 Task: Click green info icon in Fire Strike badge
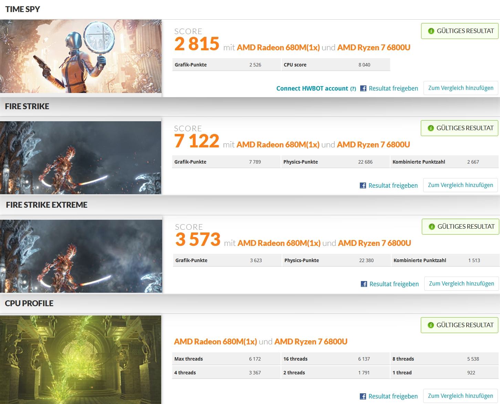(430, 128)
